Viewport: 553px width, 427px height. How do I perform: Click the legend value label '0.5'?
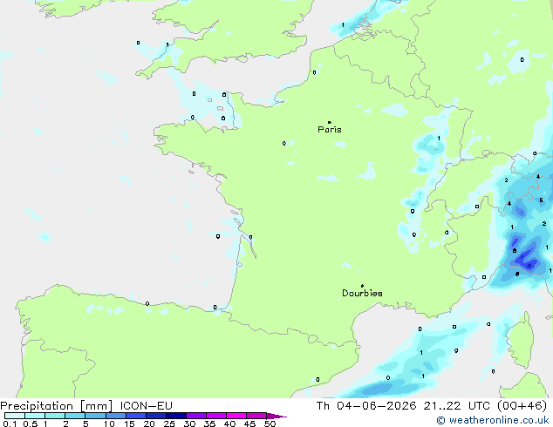(31, 424)
